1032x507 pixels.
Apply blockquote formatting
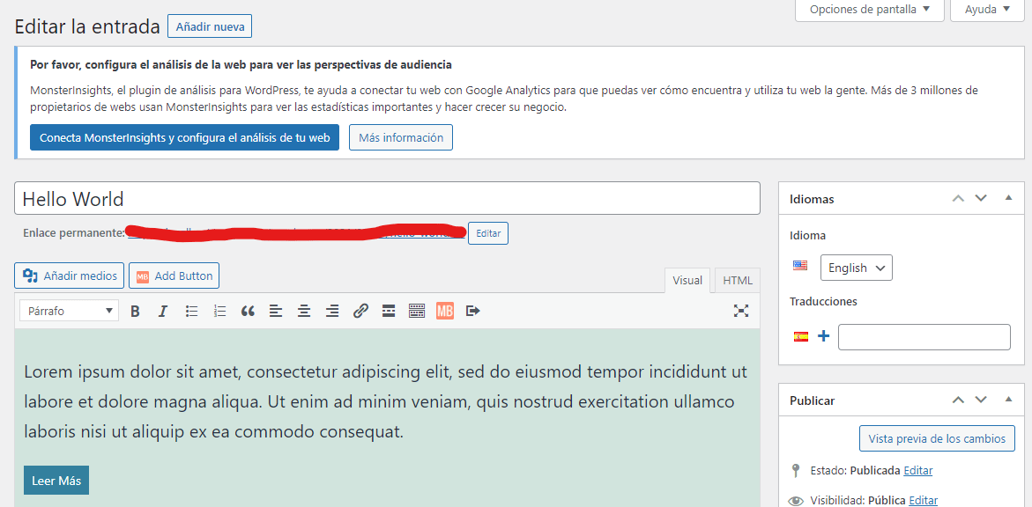(248, 311)
